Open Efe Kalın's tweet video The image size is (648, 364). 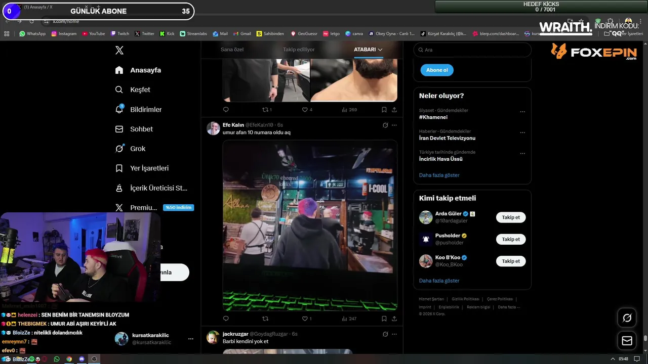click(x=310, y=225)
